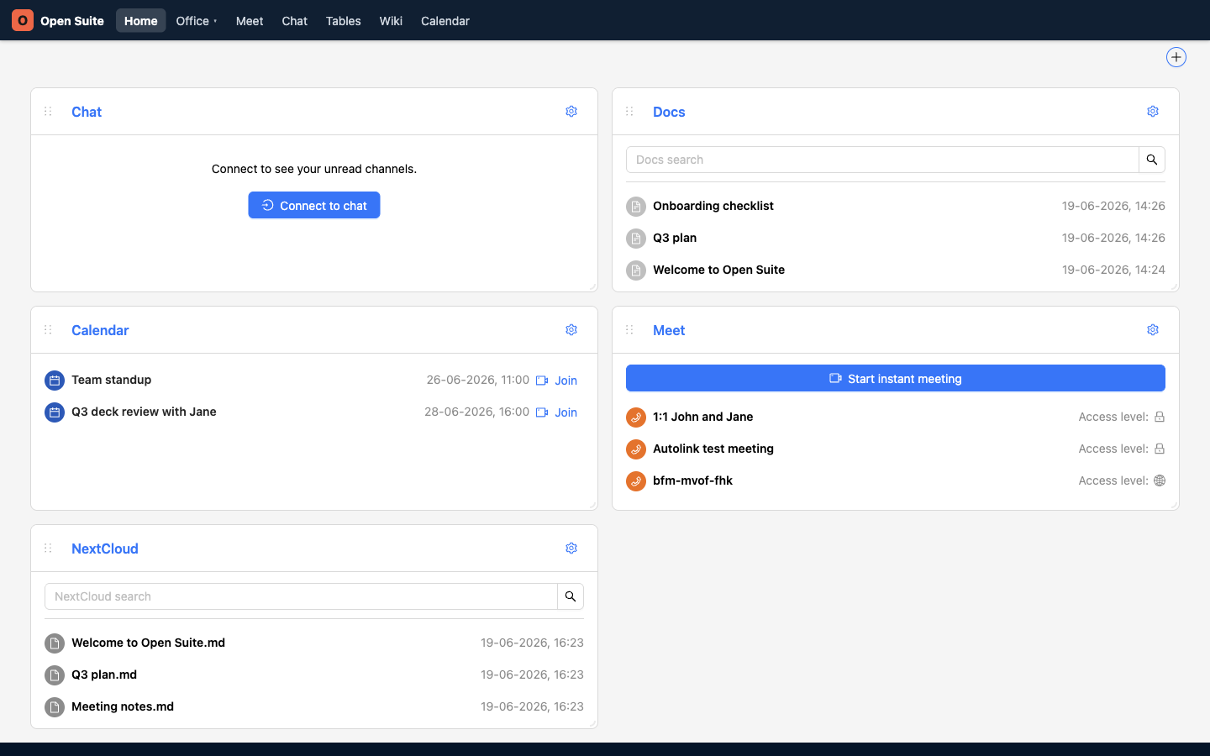
Task: Open Tables from the top navigation
Action: click(x=344, y=21)
